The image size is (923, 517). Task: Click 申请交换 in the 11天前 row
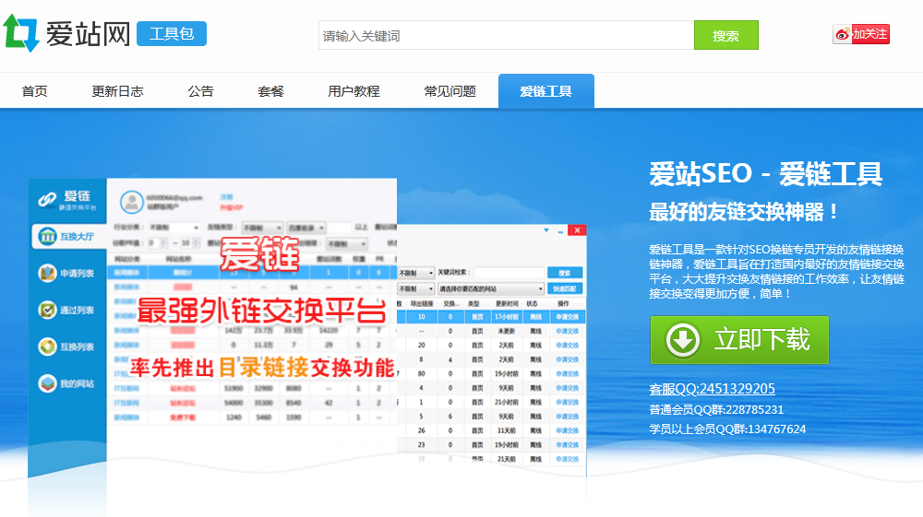(x=568, y=430)
